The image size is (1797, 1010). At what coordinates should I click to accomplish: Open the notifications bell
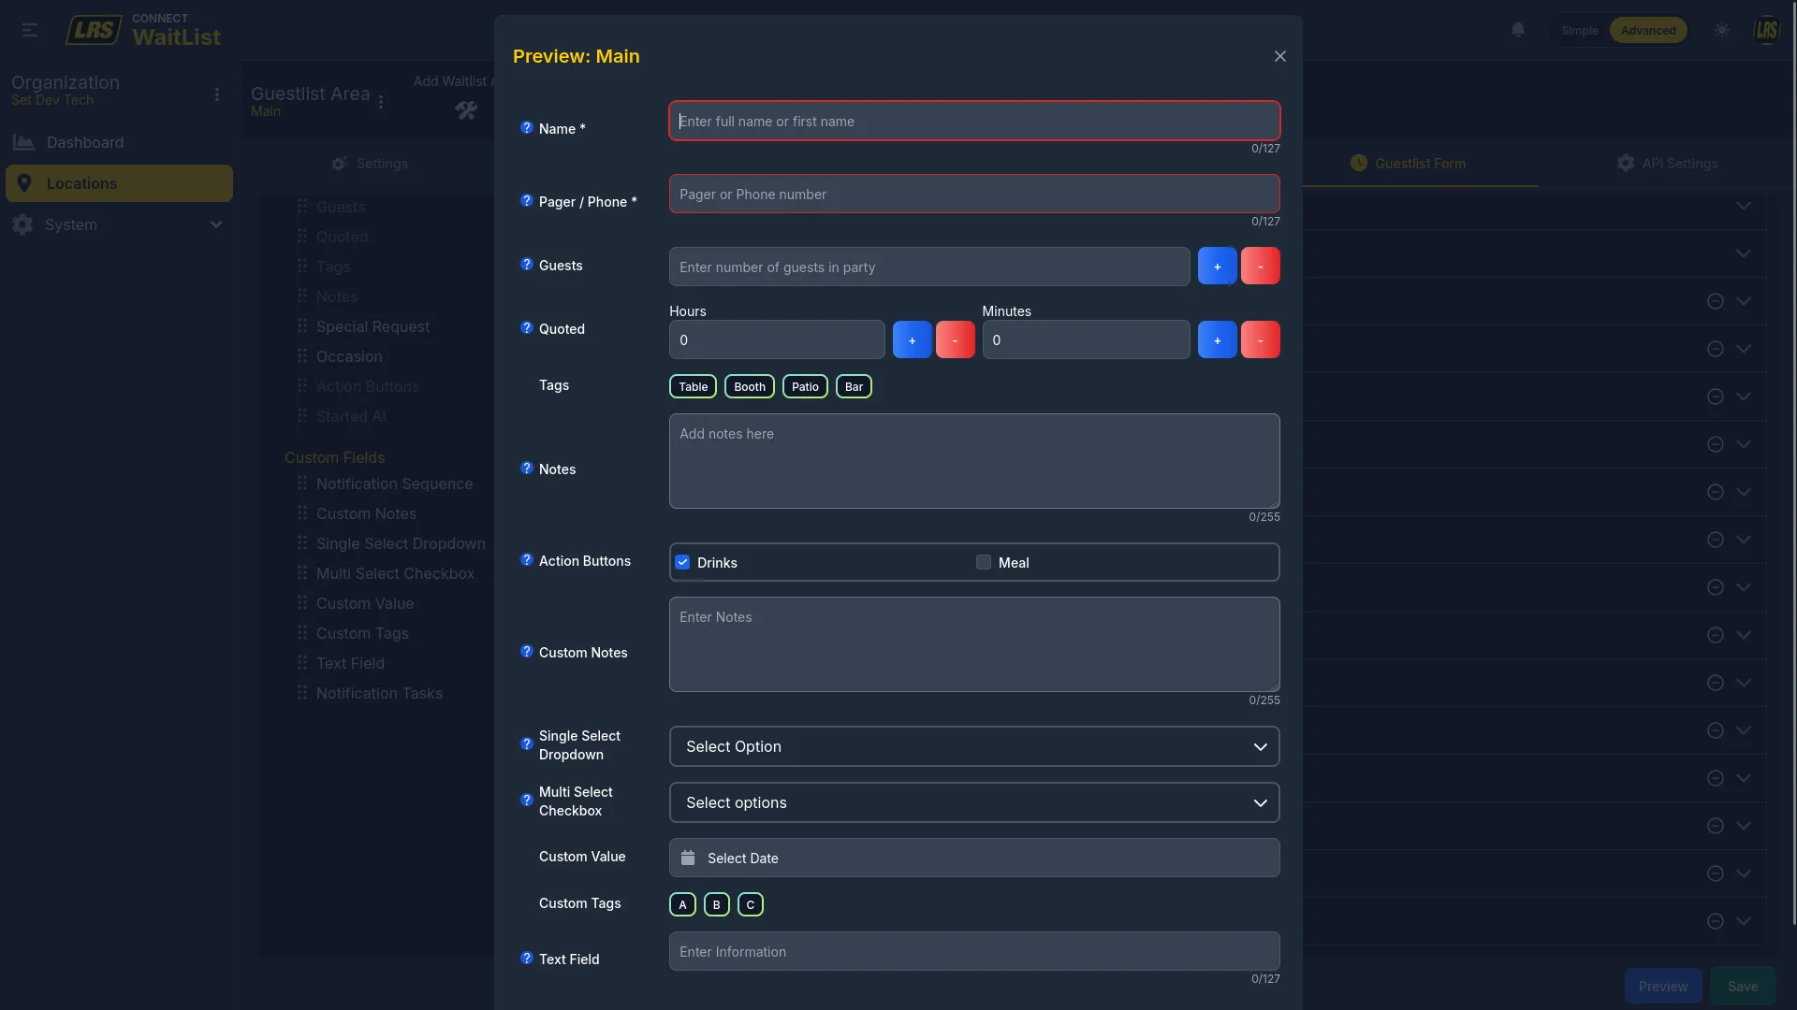point(1518,30)
